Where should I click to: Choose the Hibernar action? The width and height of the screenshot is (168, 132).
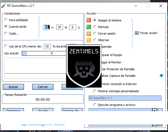click(x=95, y=40)
